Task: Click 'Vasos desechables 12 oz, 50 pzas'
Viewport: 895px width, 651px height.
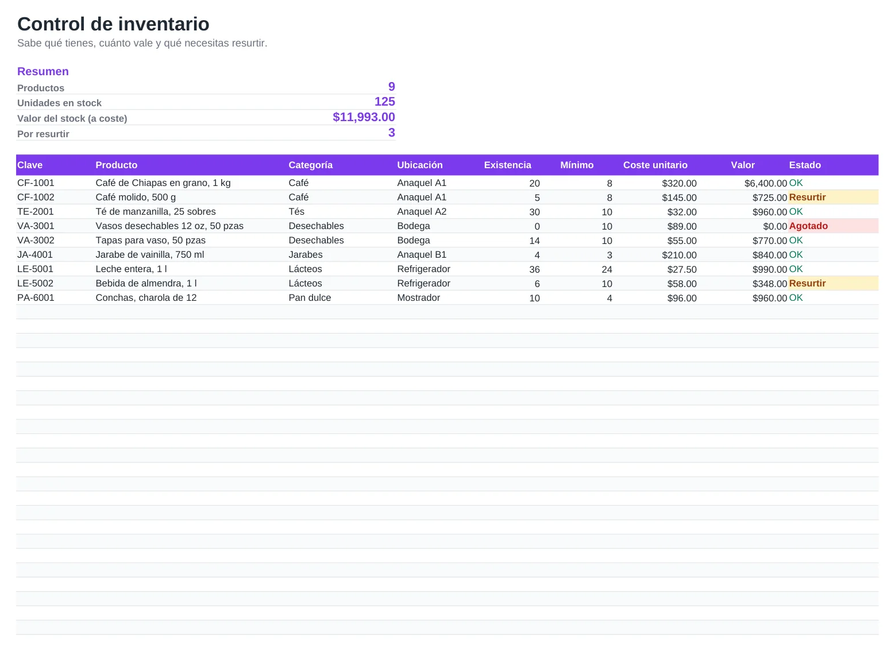Action: (169, 226)
